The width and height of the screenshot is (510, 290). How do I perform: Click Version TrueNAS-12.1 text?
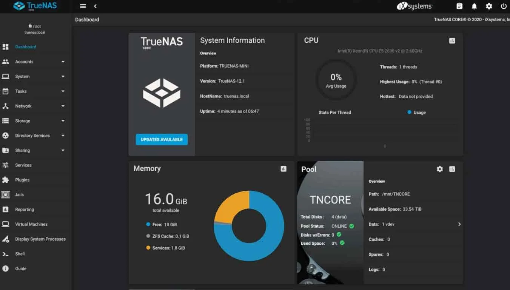point(222,81)
